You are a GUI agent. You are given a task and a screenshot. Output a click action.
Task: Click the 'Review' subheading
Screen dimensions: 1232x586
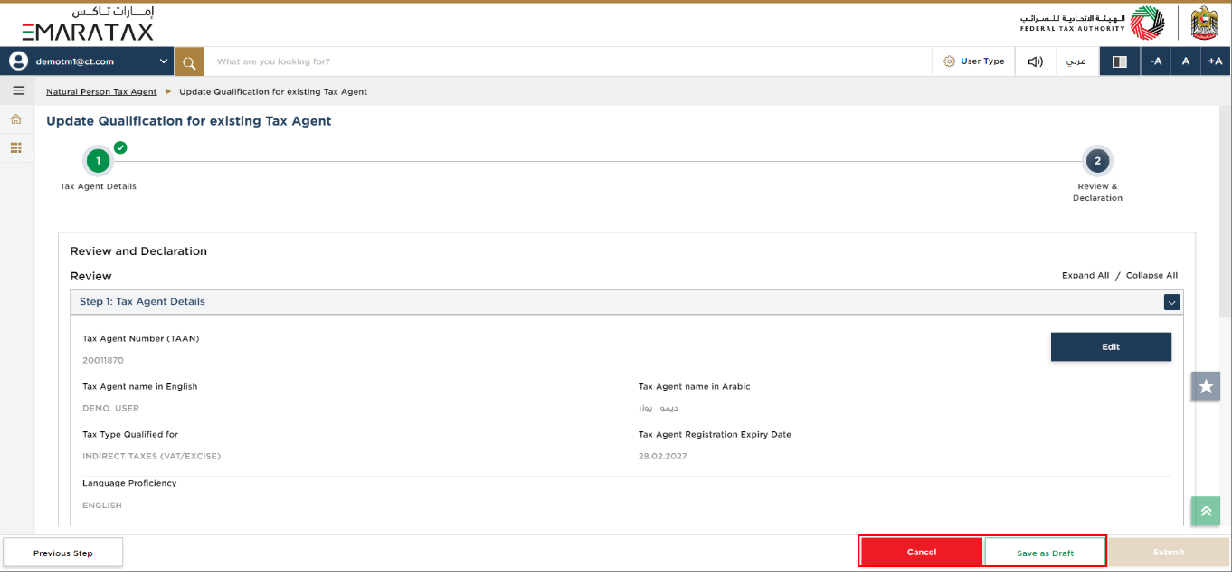(90, 276)
